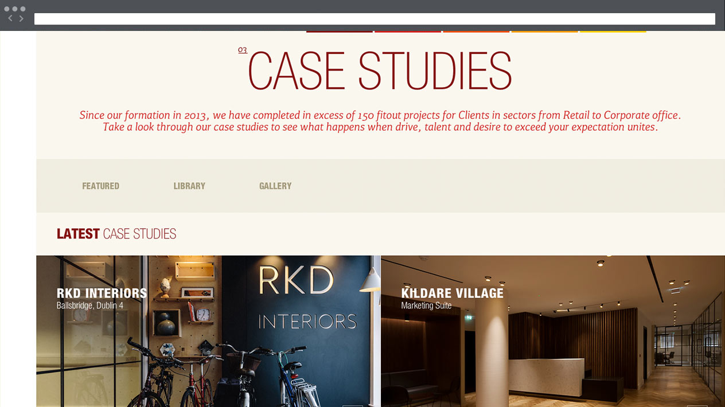Open the Kildare Village title link
This screenshot has width=725, height=407.
452,293
